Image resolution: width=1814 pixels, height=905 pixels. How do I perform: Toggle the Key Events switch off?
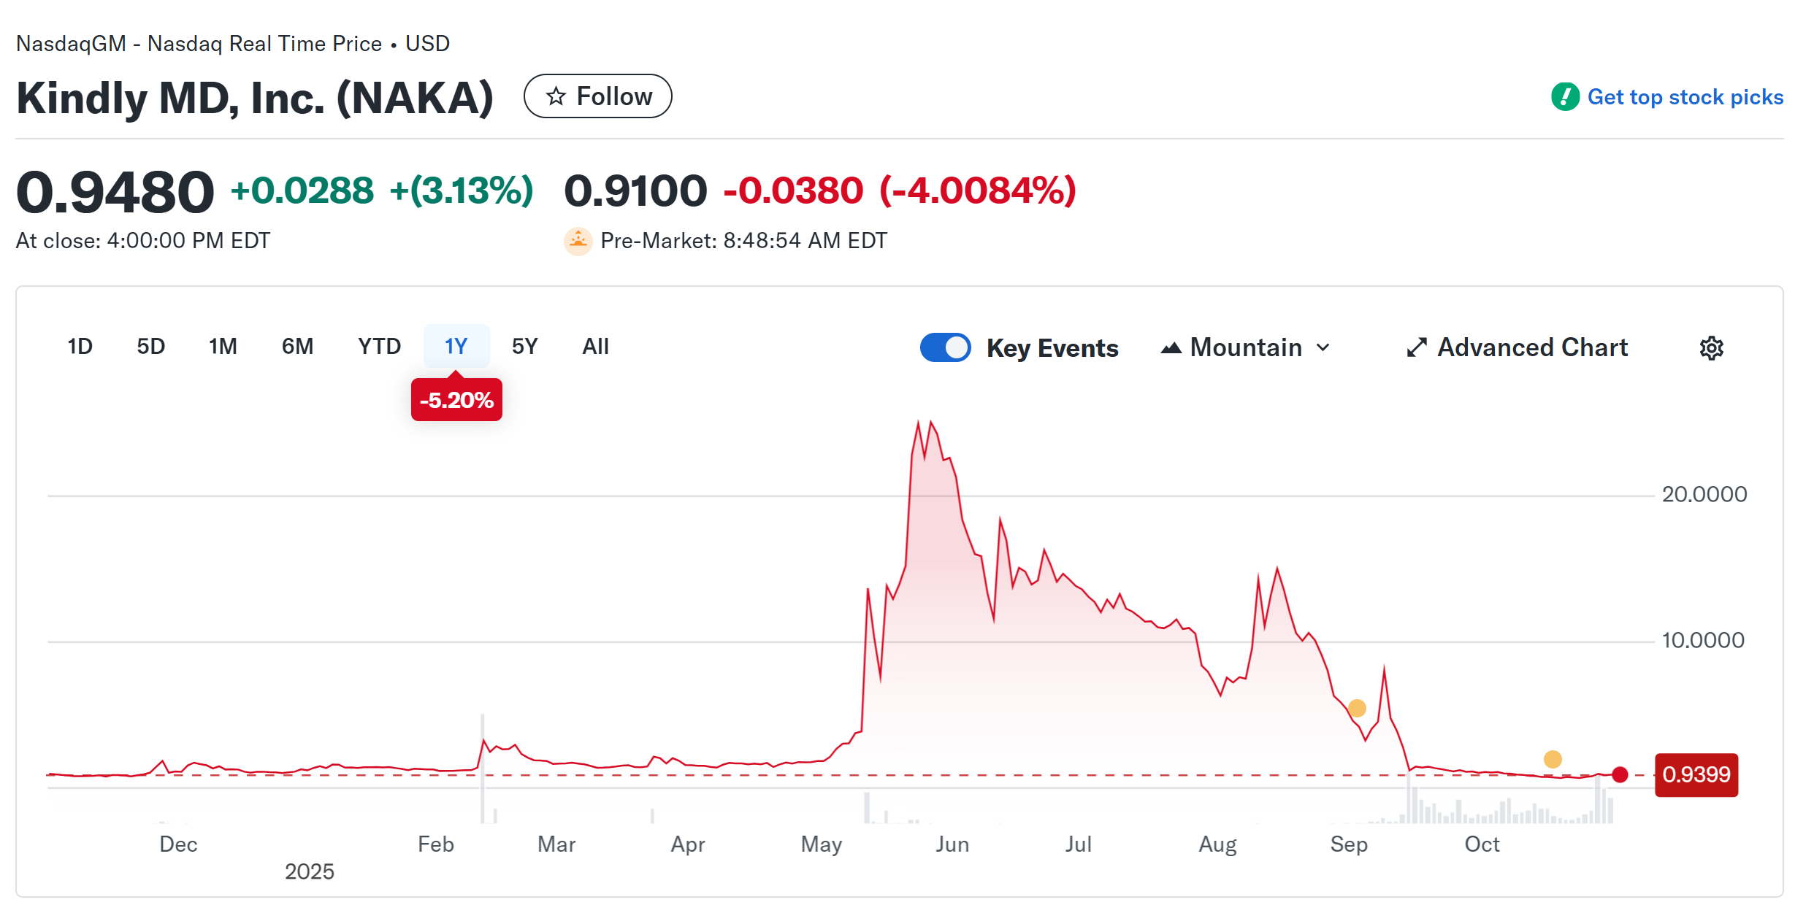(x=945, y=348)
